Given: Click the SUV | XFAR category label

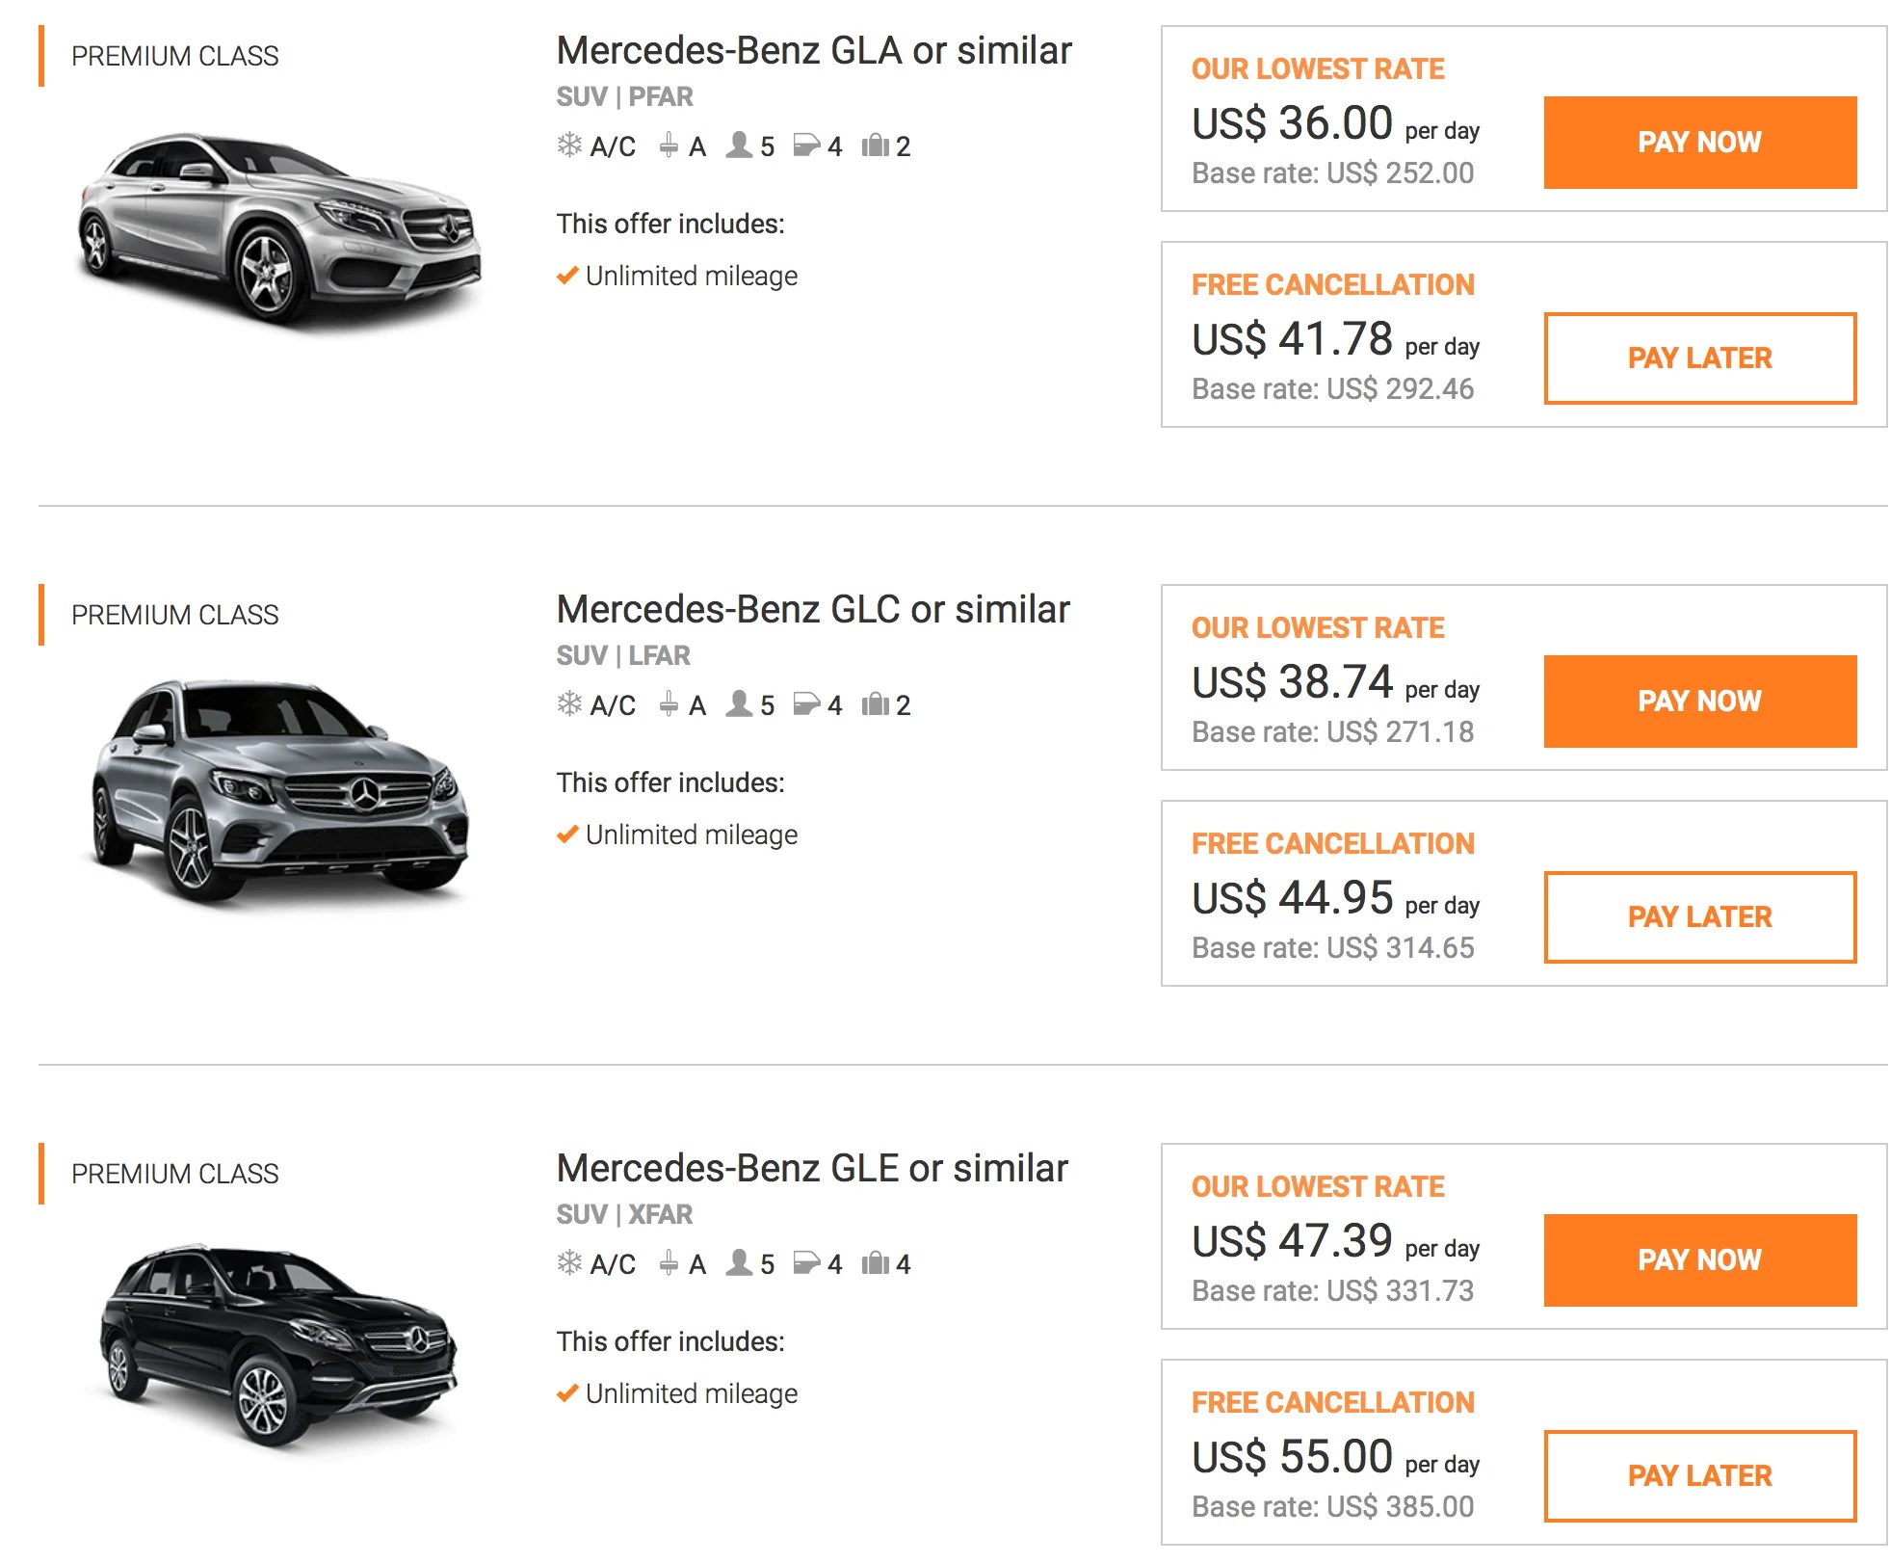Looking at the screenshot, I should tap(623, 1215).
